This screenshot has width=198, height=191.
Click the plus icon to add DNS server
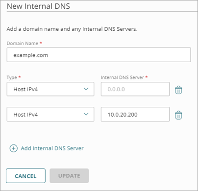tap(14, 148)
